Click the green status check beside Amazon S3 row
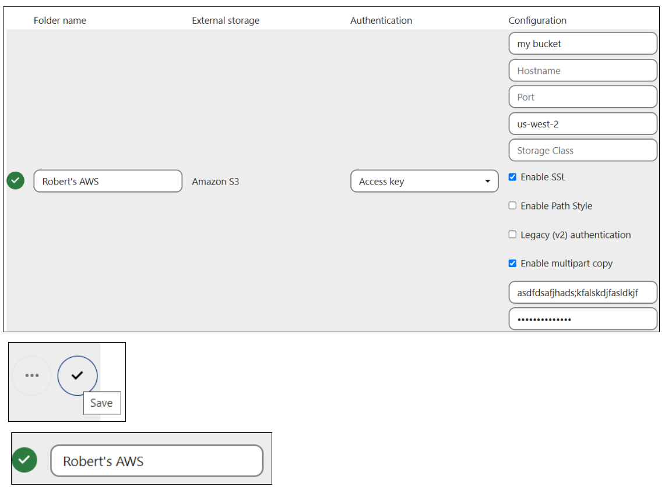This screenshot has height=487, width=665. point(16,181)
